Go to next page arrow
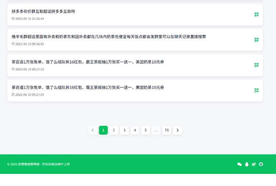The width and height of the screenshot is (276, 186). coord(177,130)
